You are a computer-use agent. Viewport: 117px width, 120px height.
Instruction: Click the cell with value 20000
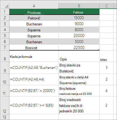point(79,36)
